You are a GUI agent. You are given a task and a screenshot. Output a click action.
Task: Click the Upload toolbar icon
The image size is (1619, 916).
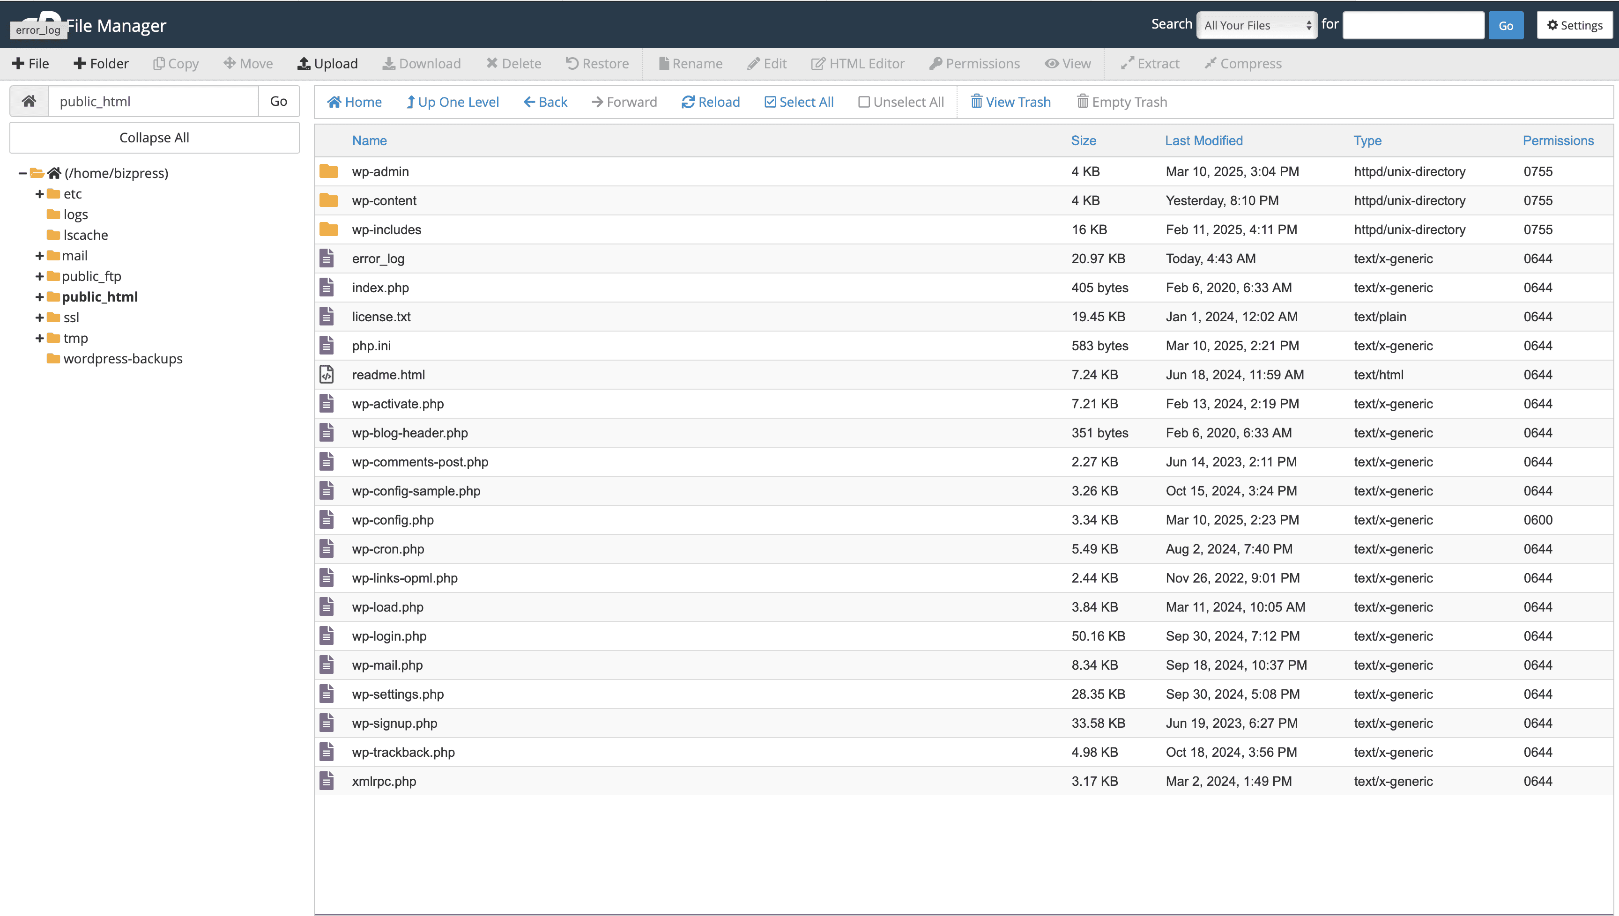pos(304,64)
